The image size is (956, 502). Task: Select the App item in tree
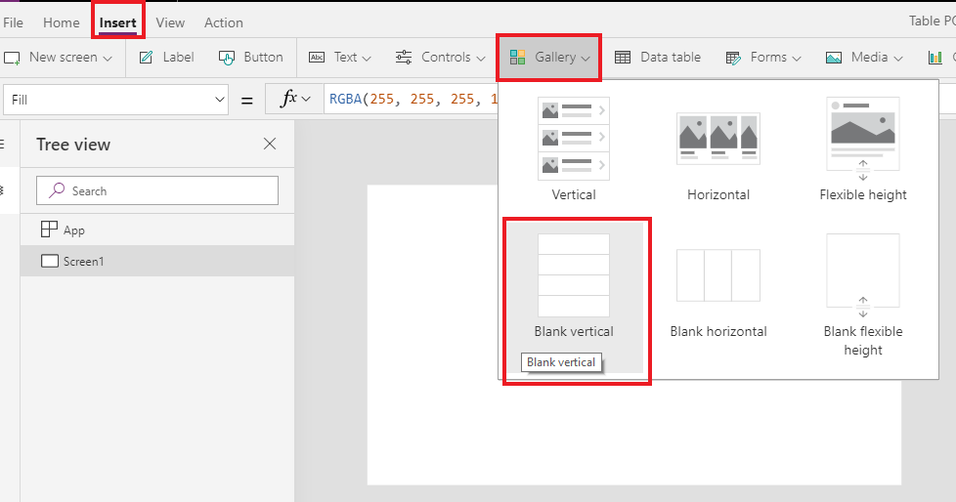(157, 230)
